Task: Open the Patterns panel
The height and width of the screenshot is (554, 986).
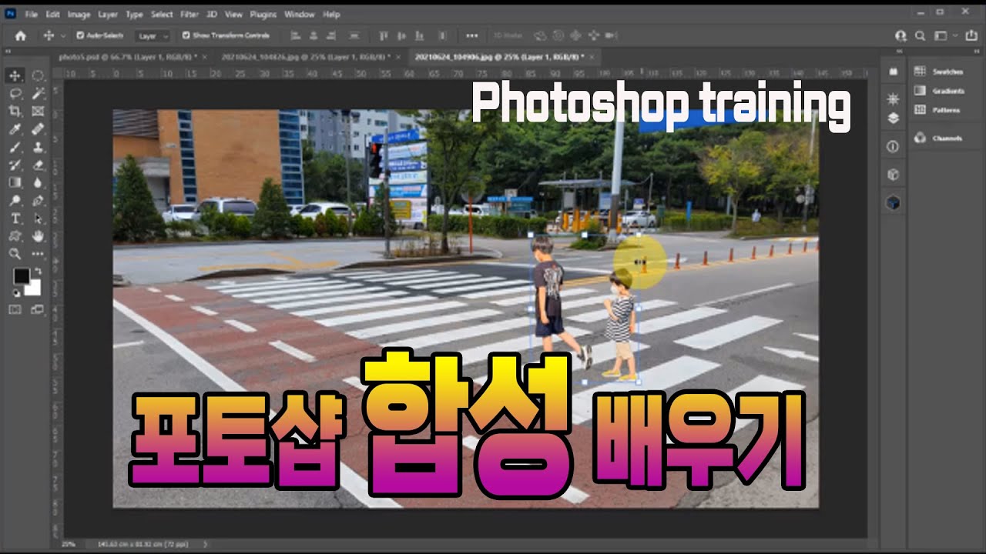Action: 937,109
